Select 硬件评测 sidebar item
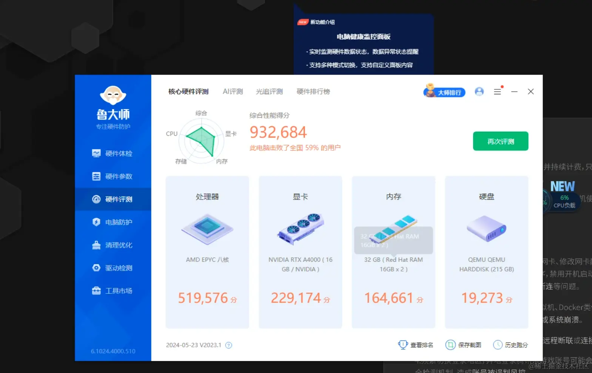Viewport: 592px width, 373px height. (x=113, y=199)
